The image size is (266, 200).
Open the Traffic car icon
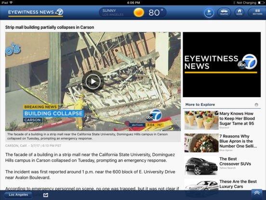pos(224,13)
